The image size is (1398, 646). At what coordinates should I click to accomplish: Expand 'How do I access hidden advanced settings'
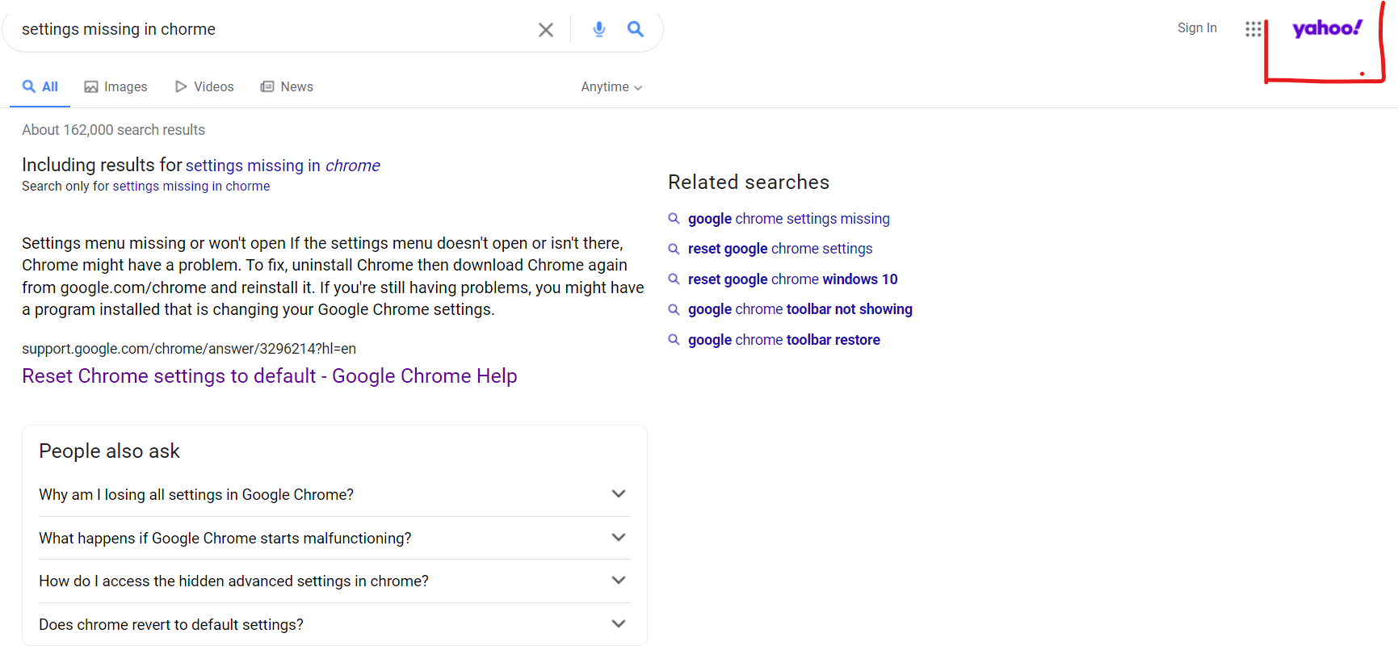pyautogui.click(x=619, y=581)
